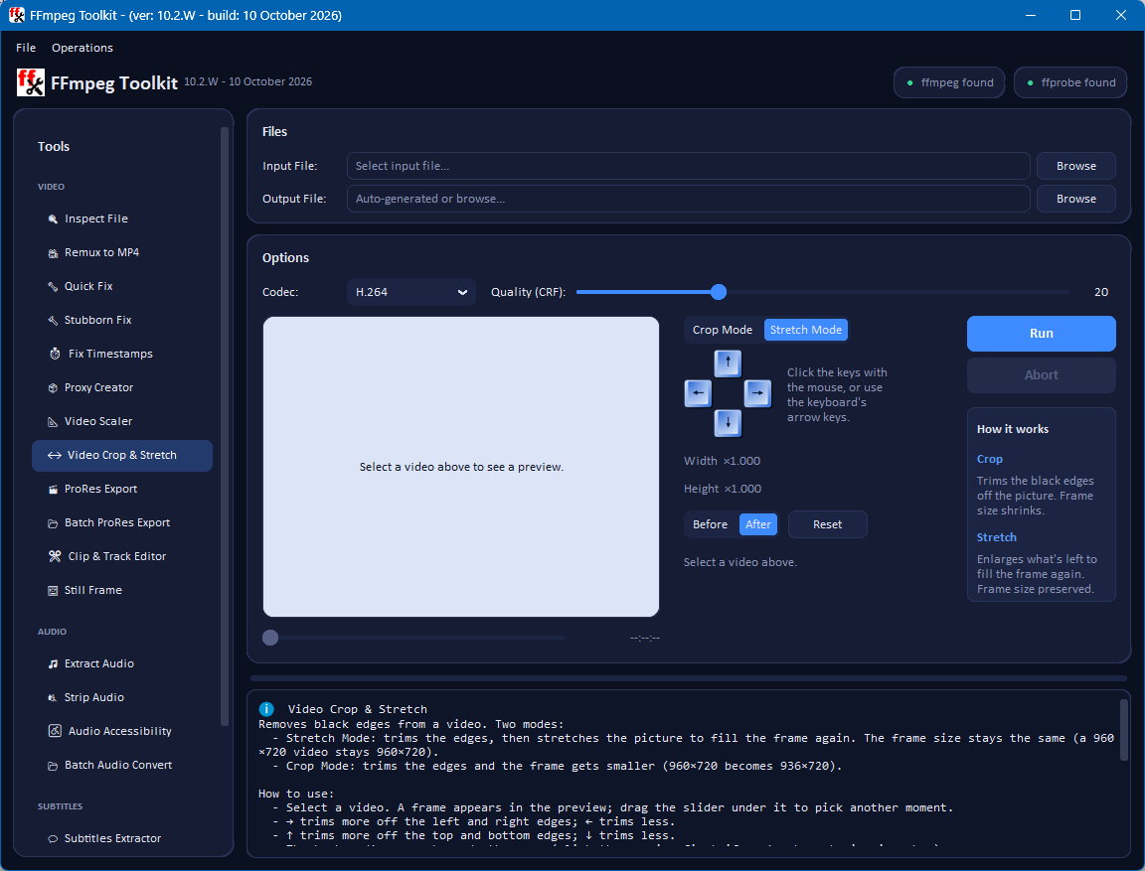Screen dimensions: 1145x871
Task: Click the left arrow key button
Action: click(698, 393)
